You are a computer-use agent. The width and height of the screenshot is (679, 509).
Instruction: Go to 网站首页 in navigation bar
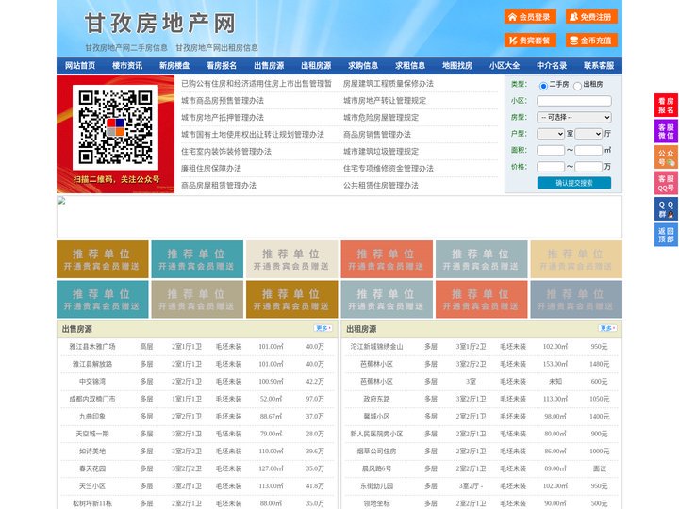[80, 66]
